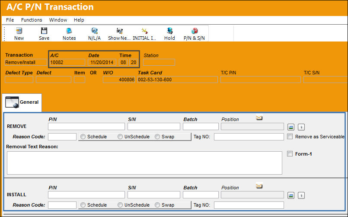This screenshot has width=348, height=217.
Task: Click the envelope icon in REMOVE section
Action: (259, 118)
